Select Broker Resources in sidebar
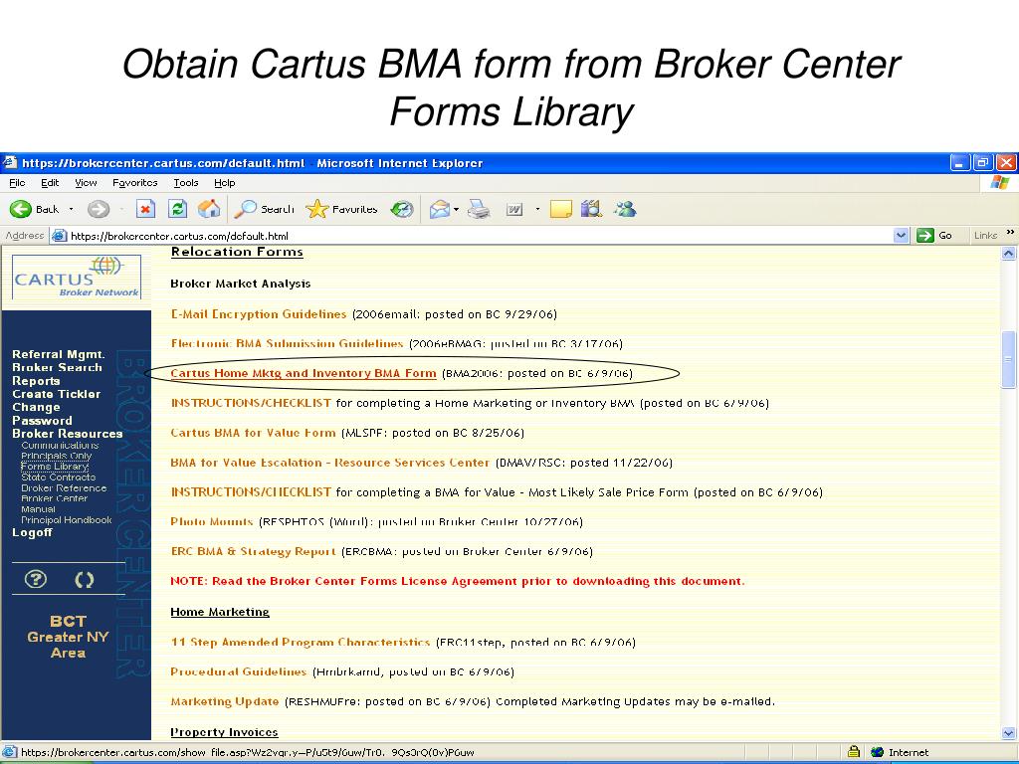The width and height of the screenshot is (1019, 764). click(67, 434)
